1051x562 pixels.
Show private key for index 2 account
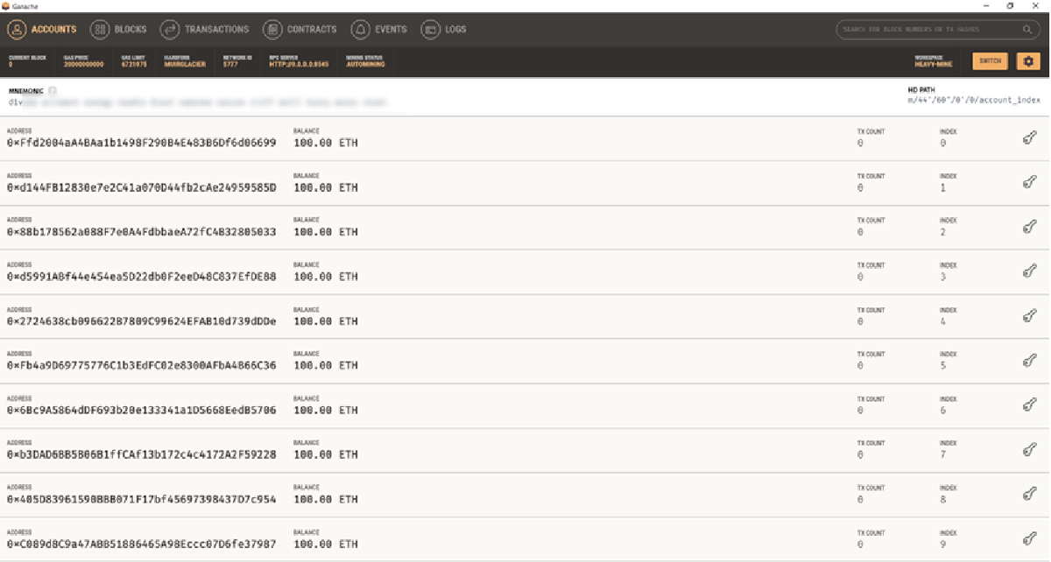(x=1030, y=227)
